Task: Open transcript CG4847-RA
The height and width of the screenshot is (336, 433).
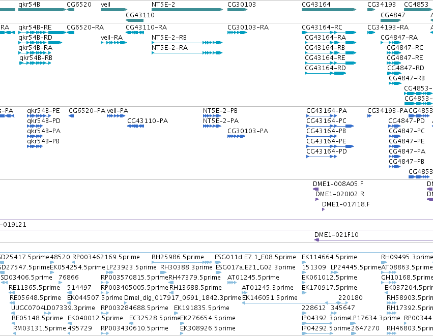Action: point(399,38)
